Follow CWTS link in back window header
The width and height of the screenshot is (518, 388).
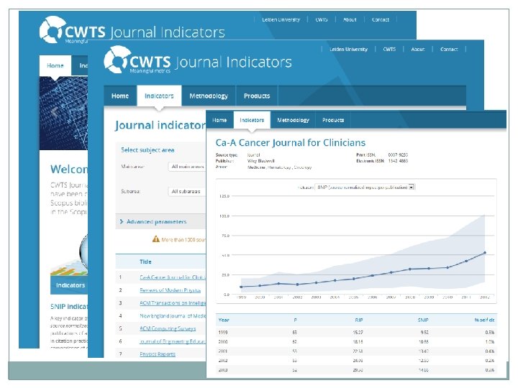click(x=322, y=19)
